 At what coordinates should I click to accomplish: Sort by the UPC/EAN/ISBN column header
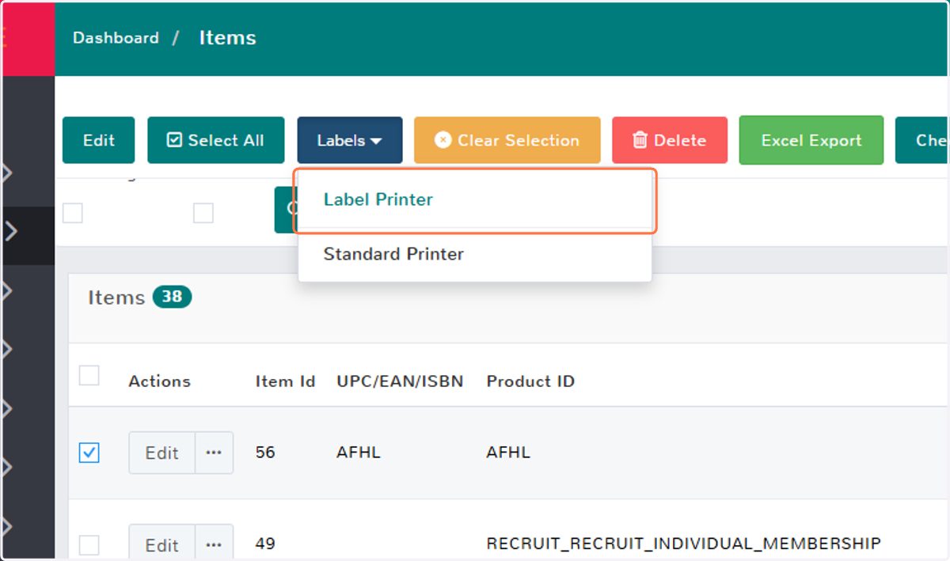400,381
